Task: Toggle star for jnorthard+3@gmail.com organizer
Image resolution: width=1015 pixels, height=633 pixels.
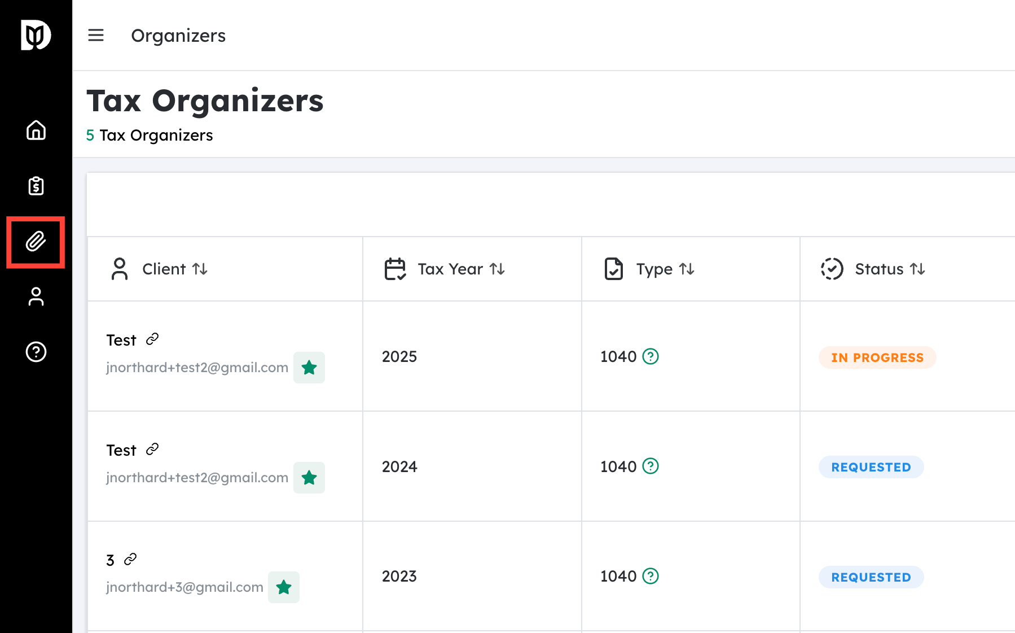Action: click(x=284, y=587)
